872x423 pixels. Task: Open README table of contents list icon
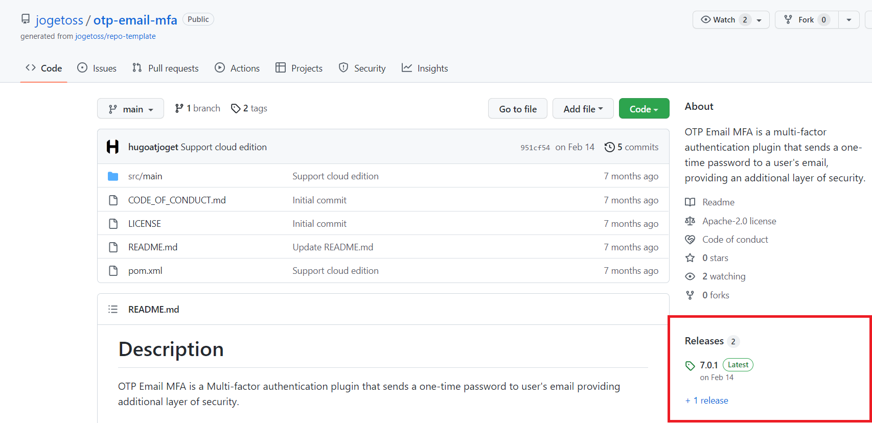pyautogui.click(x=113, y=310)
